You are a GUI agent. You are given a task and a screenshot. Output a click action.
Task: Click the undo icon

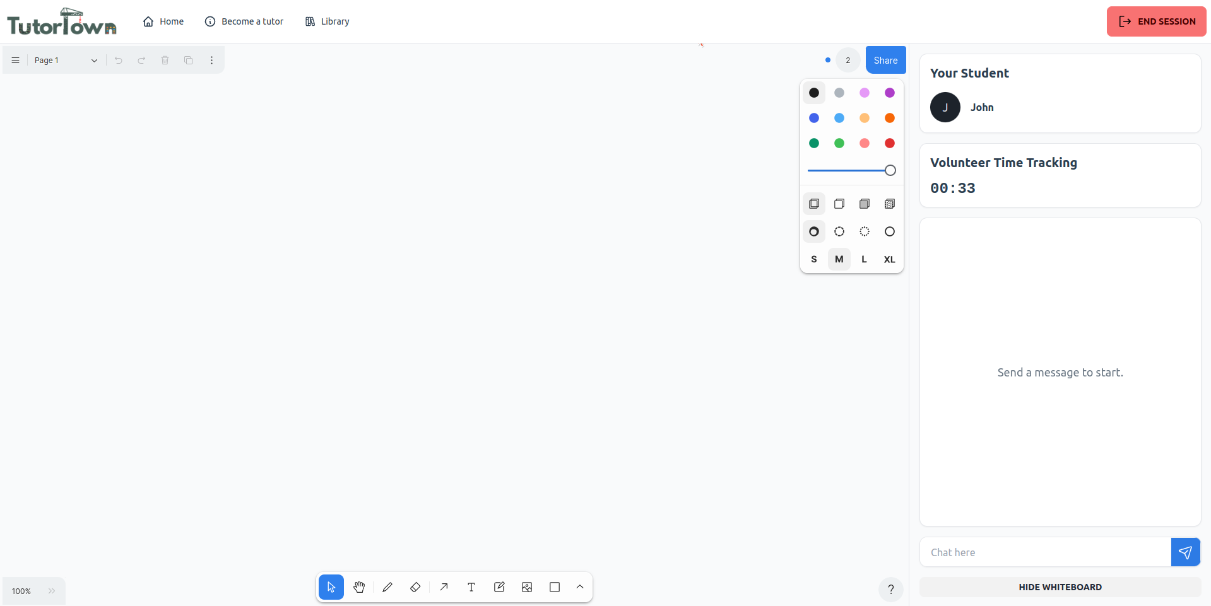point(119,61)
